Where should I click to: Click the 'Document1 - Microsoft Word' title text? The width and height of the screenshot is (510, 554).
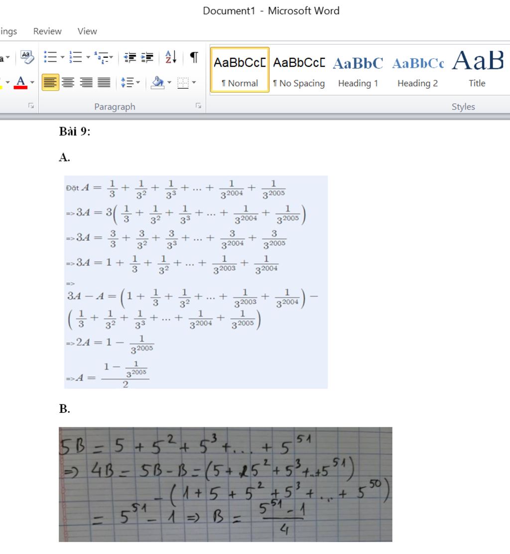[271, 10]
